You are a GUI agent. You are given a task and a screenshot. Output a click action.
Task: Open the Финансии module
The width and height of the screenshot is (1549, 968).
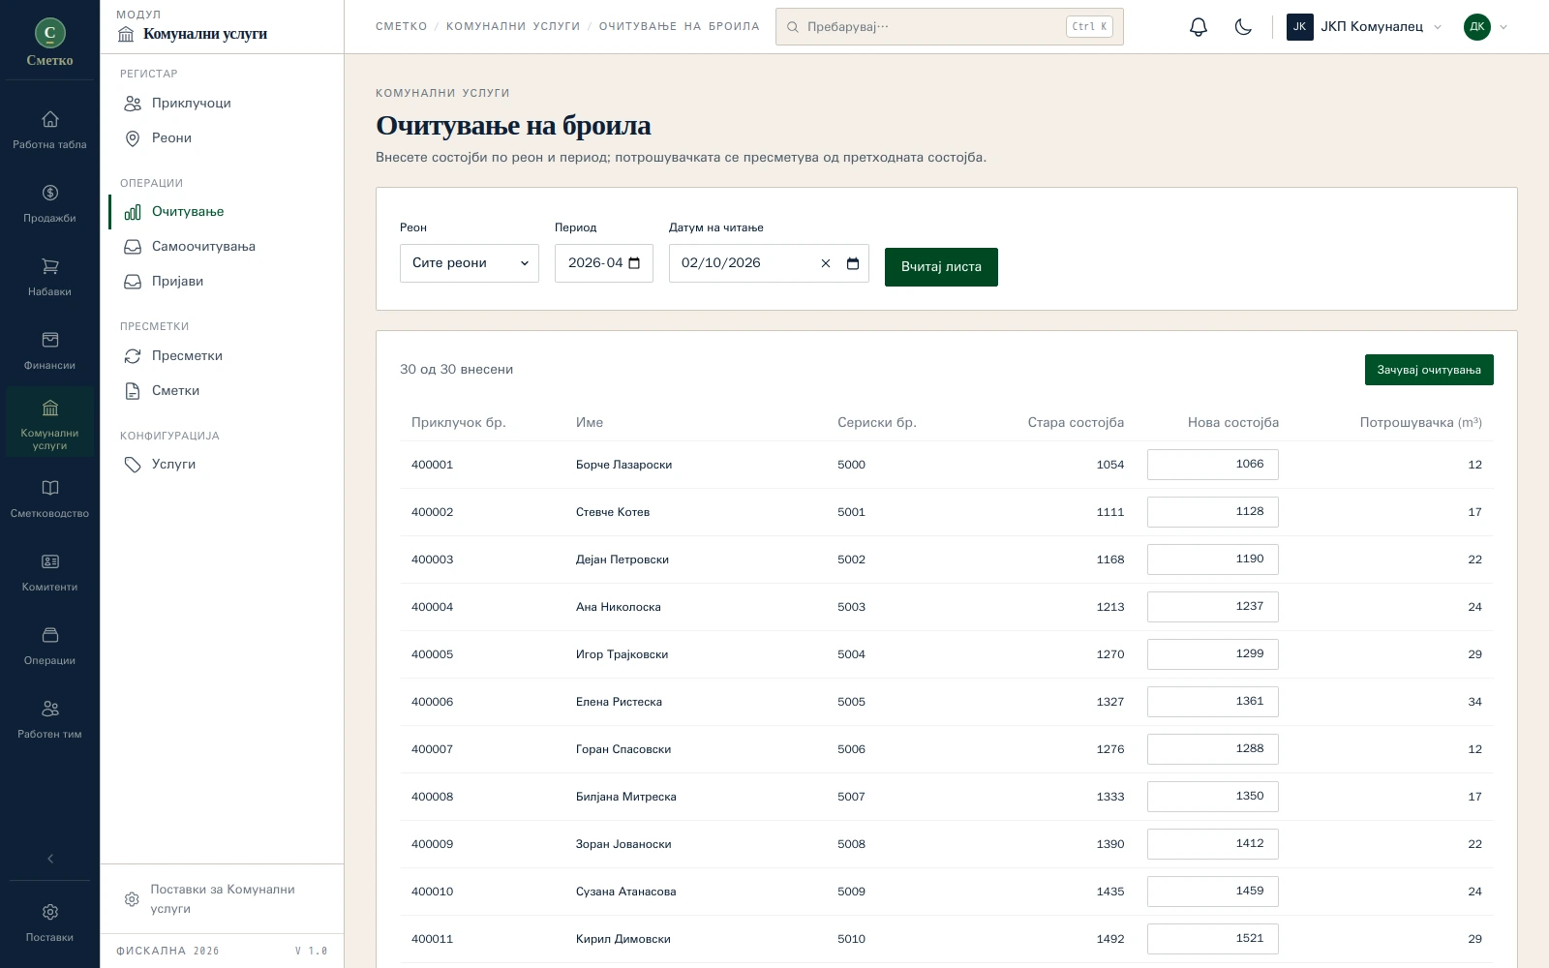(x=49, y=351)
